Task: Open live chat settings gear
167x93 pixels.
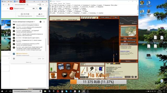Action: pos(40,22)
